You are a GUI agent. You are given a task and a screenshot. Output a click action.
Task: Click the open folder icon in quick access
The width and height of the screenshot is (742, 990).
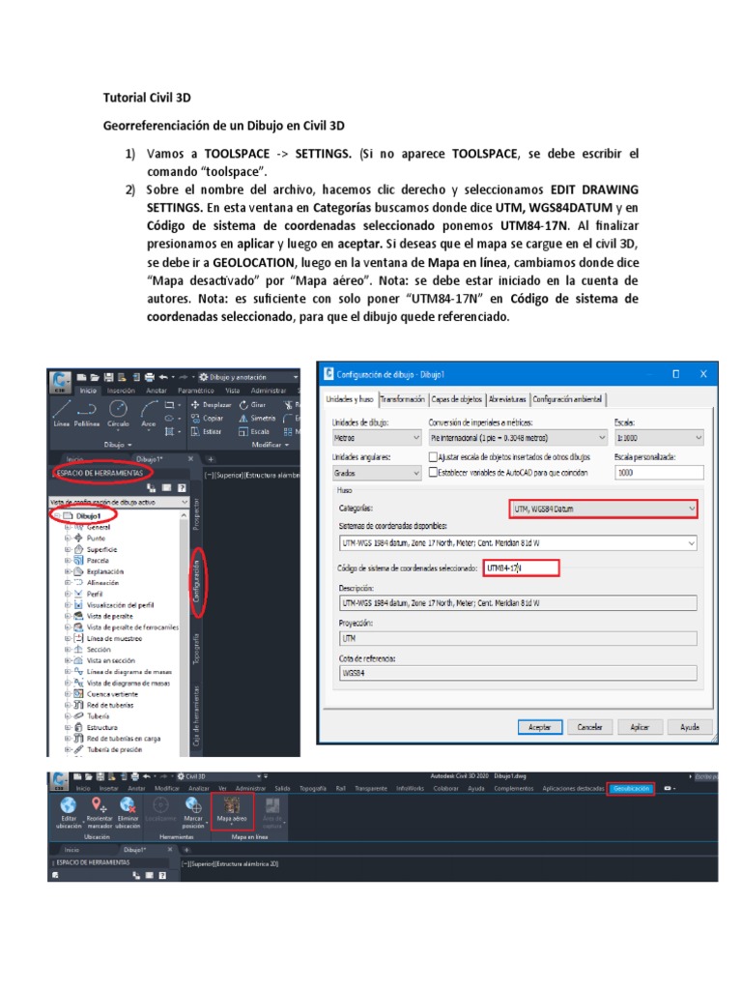tap(95, 377)
